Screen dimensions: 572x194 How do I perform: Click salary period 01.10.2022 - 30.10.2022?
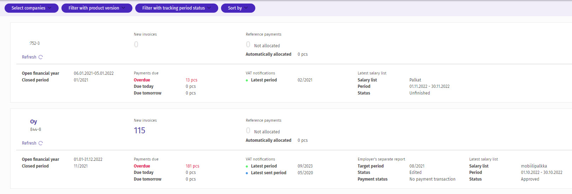coord(542,172)
